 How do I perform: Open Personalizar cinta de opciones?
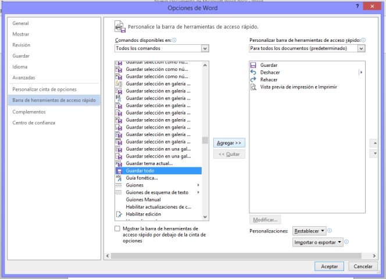(44, 90)
